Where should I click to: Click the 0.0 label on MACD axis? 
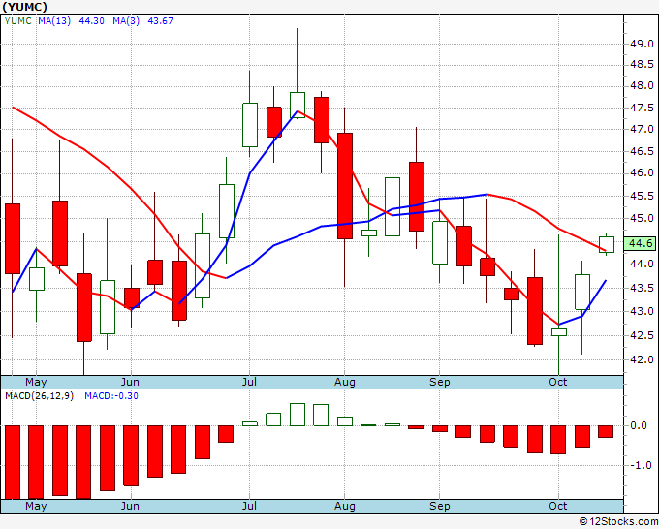pos(639,425)
